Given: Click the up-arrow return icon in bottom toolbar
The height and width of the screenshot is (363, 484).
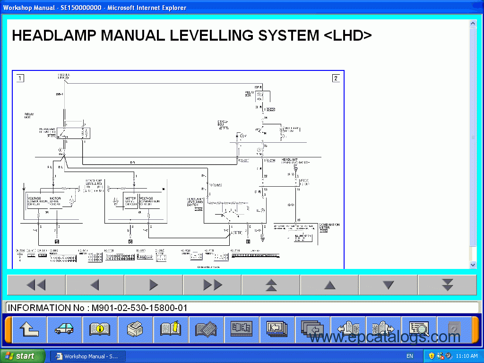Looking at the screenshot, I should (29, 329).
